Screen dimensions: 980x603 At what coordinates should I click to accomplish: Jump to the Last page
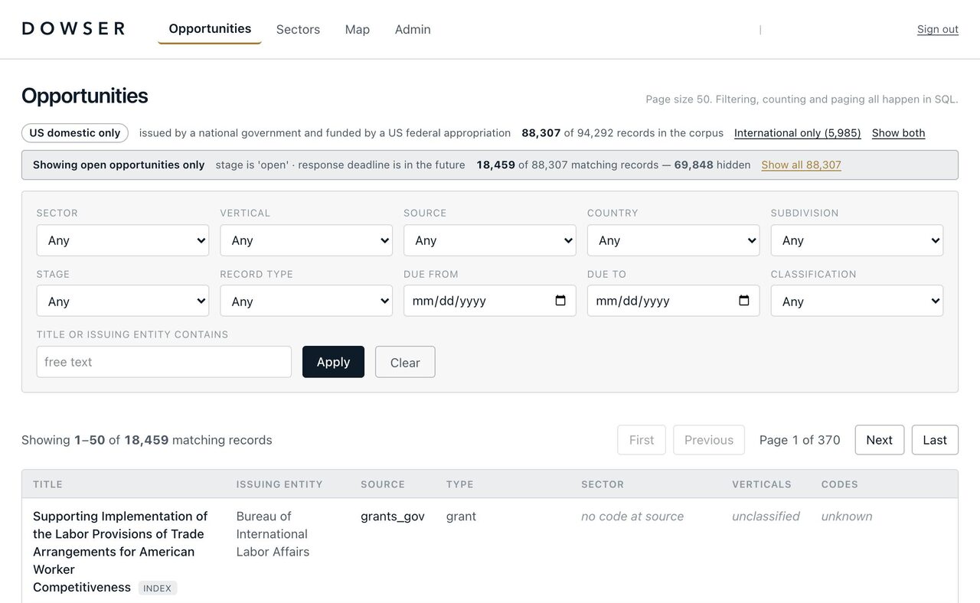tap(935, 440)
